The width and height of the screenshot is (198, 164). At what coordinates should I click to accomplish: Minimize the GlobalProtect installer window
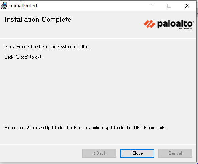point(151,6)
